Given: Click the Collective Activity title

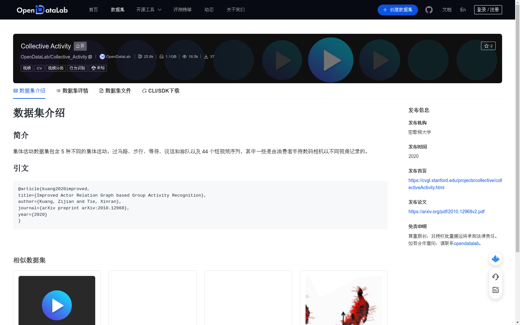Looking at the screenshot, I should click(x=46, y=46).
